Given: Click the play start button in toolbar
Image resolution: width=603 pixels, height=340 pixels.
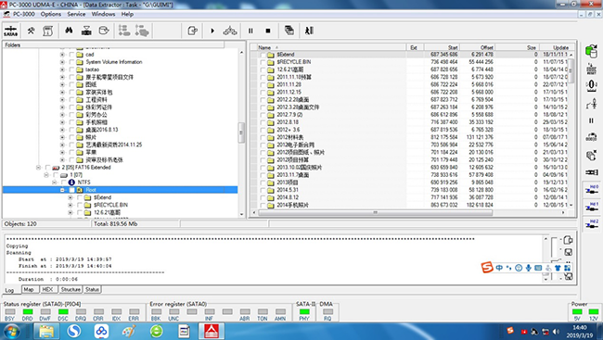Looking at the screenshot, I should pos(212,31).
